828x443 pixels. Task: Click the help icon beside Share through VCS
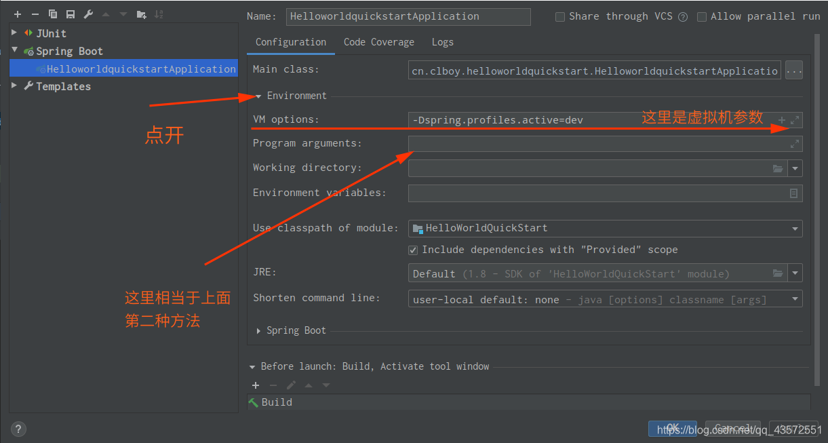(683, 17)
